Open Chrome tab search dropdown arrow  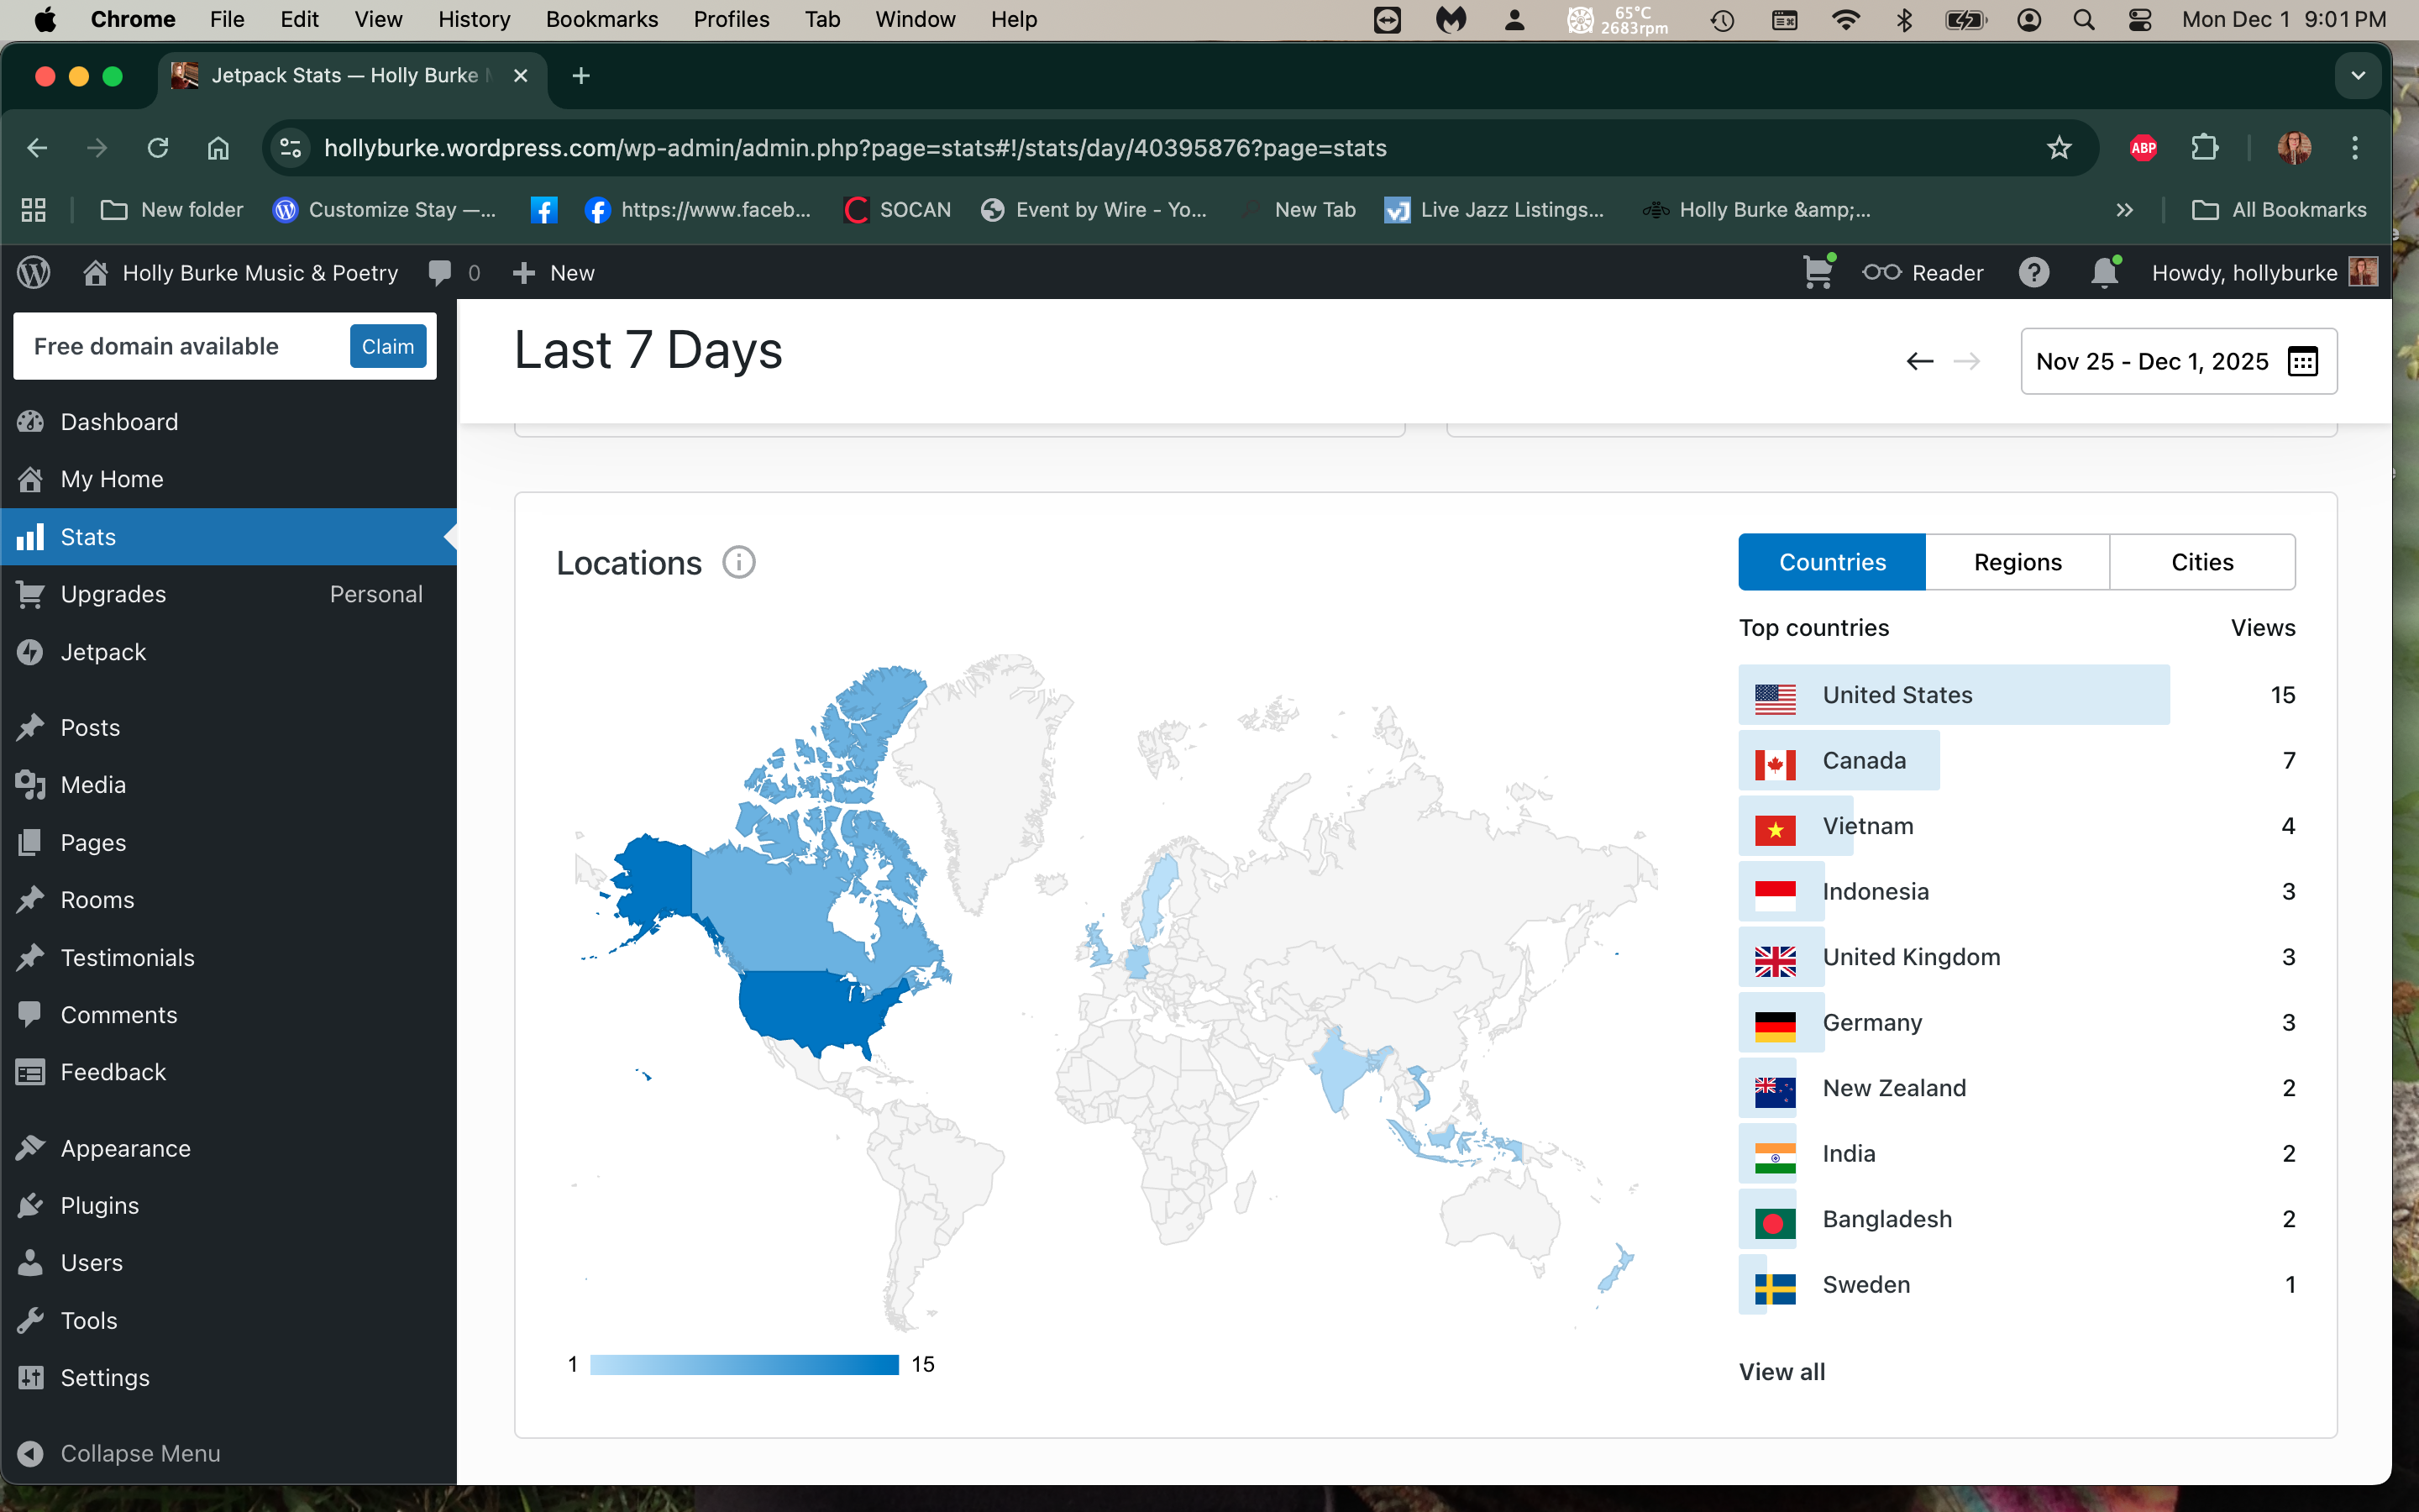click(2358, 76)
